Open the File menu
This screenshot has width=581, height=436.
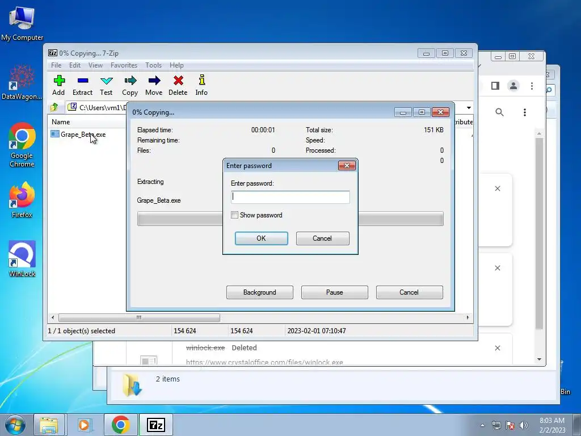[56, 65]
